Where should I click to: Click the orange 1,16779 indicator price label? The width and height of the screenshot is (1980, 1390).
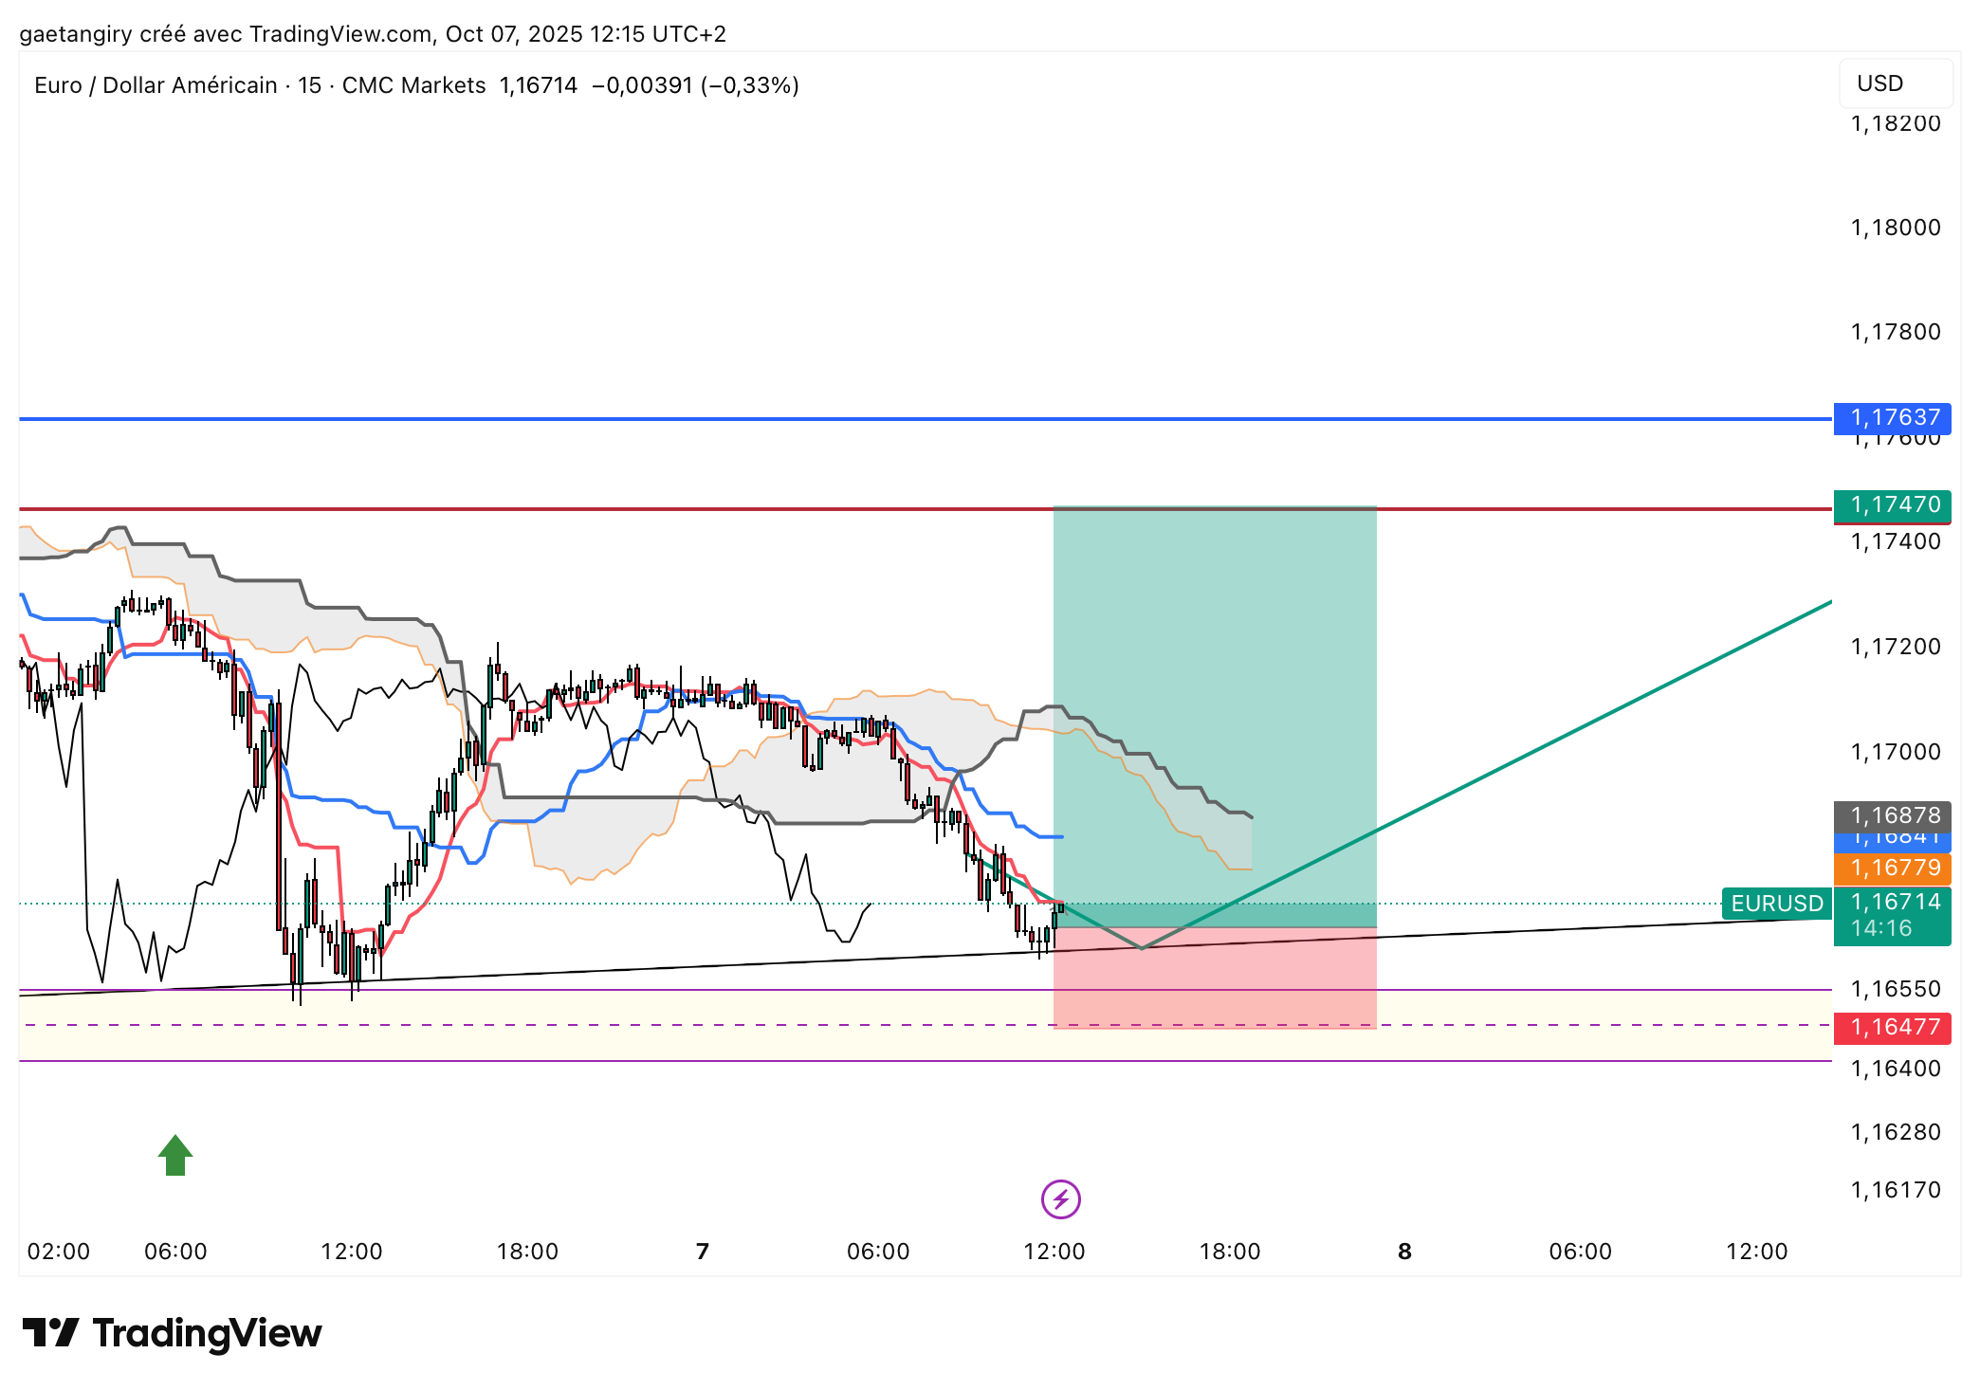pos(1892,868)
